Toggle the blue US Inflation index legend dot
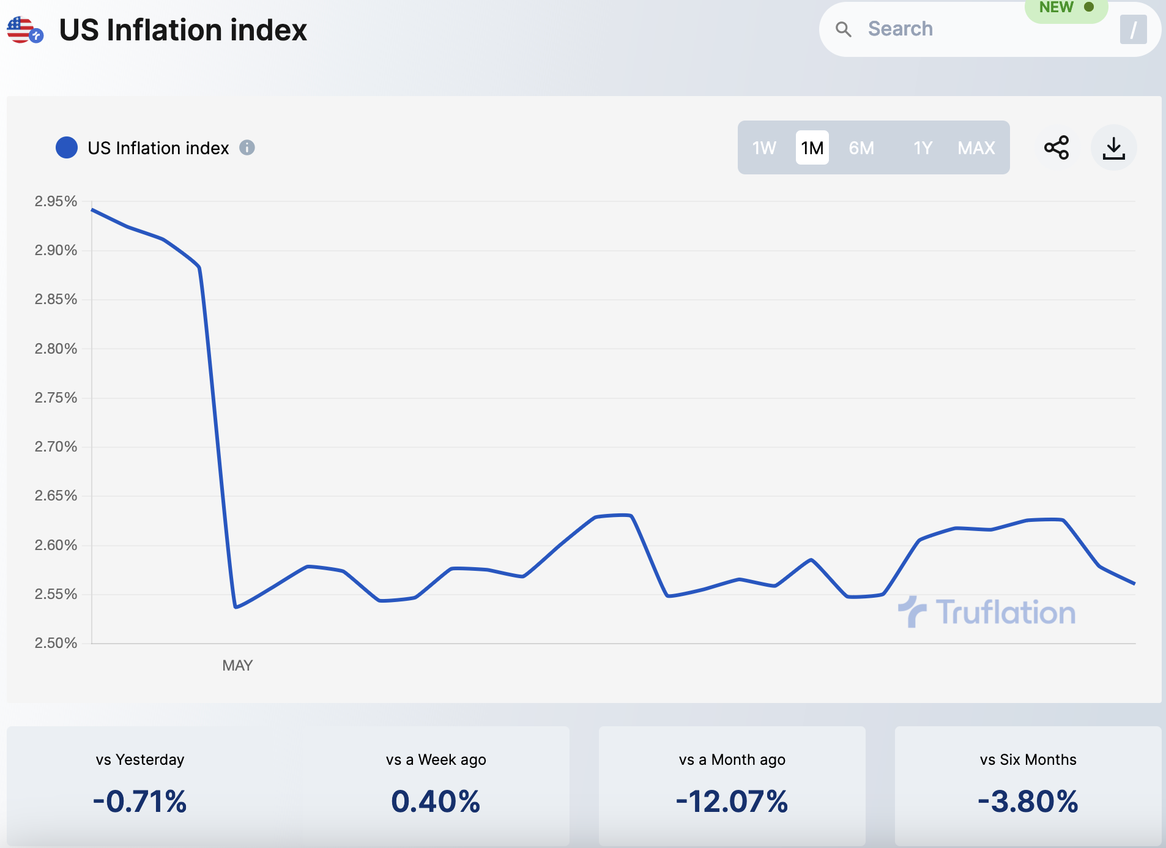The width and height of the screenshot is (1166, 848). 67,147
